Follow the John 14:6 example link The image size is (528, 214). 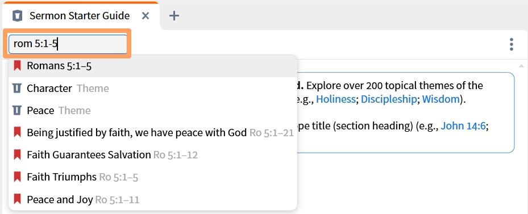pyautogui.click(x=463, y=126)
